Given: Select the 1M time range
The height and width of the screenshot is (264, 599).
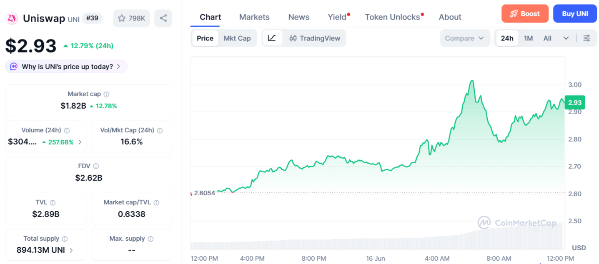Looking at the screenshot, I should 528,38.
